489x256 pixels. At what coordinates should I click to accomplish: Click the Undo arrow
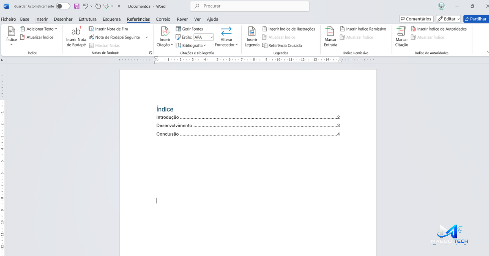86,6
